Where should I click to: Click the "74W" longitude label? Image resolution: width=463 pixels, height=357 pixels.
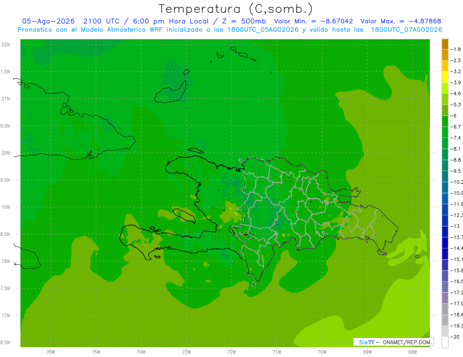coord(141,352)
